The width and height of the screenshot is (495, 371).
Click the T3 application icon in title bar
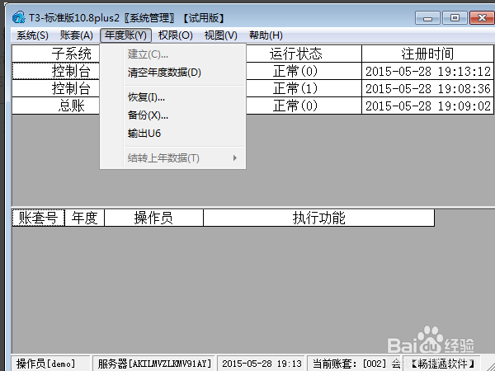click(18, 18)
